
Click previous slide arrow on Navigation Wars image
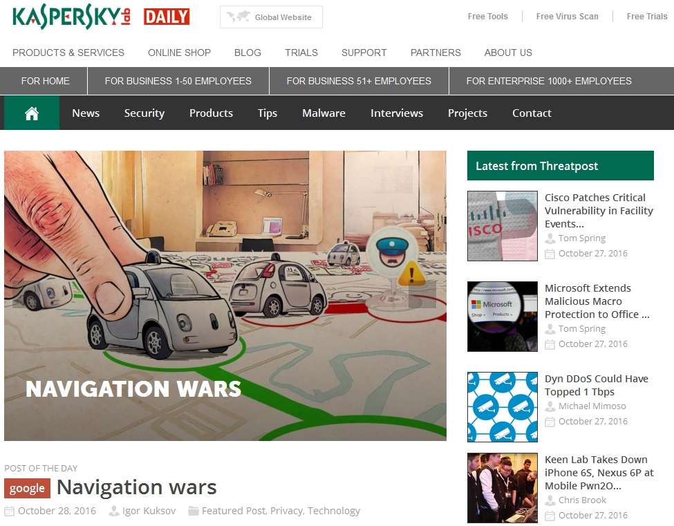point(27,295)
